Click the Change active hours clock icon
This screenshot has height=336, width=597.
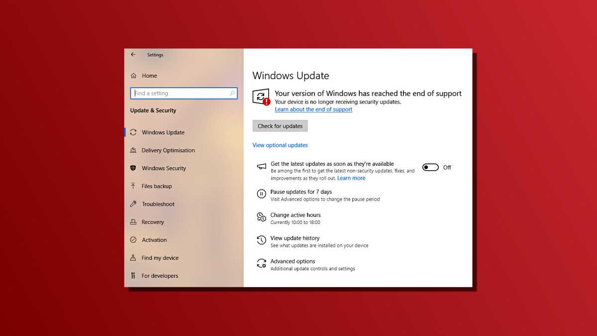click(261, 218)
